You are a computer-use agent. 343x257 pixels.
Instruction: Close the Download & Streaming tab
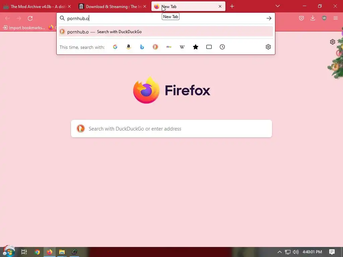pos(145,7)
